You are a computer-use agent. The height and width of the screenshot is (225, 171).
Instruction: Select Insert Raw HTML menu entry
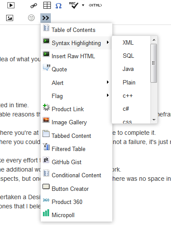[76, 56]
